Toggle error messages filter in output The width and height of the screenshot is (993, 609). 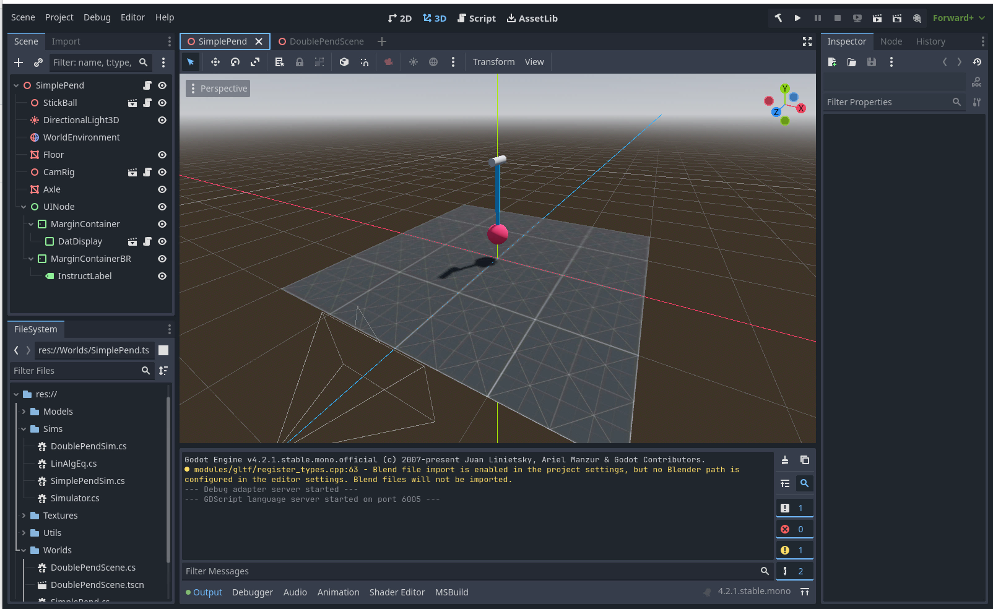795,529
